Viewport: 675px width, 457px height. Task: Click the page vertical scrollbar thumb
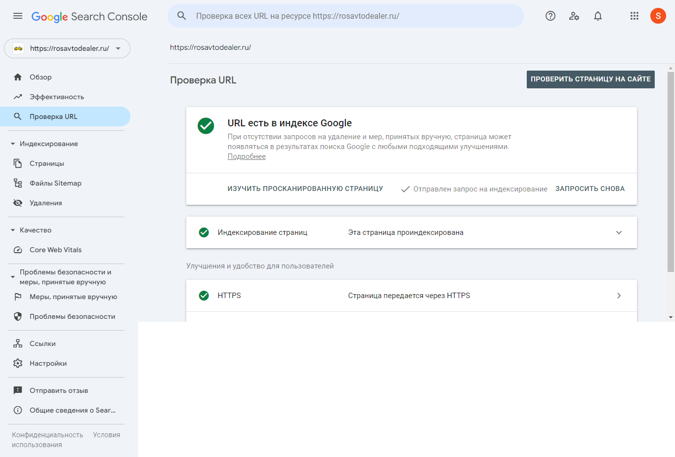(671, 172)
